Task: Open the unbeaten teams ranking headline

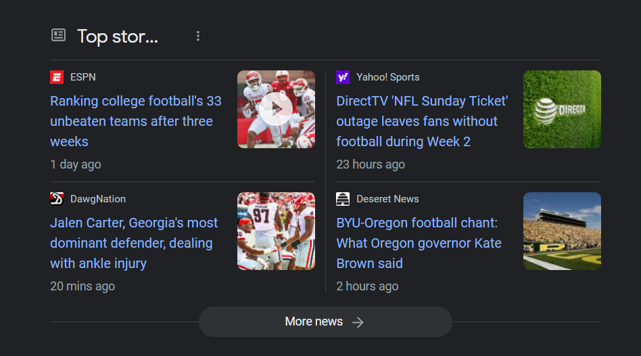Action: click(x=136, y=121)
